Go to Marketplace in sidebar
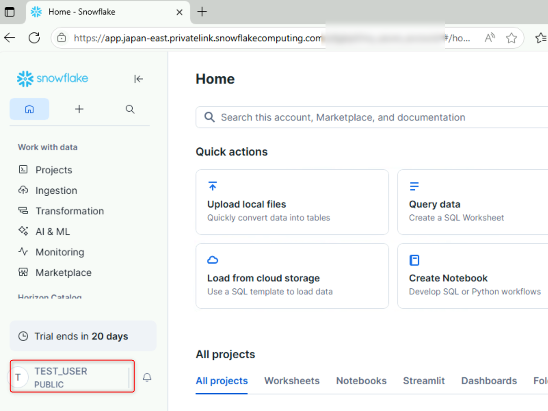The image size is (548, 411). 63,272
